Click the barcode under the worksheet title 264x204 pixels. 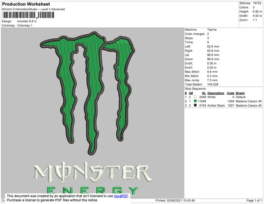pyautogui.click(x=28, y=15)
